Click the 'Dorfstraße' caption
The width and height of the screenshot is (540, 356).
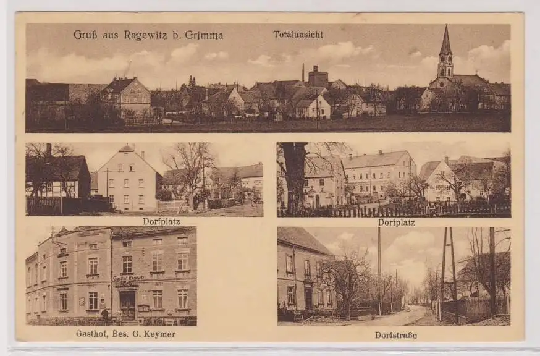396,335
